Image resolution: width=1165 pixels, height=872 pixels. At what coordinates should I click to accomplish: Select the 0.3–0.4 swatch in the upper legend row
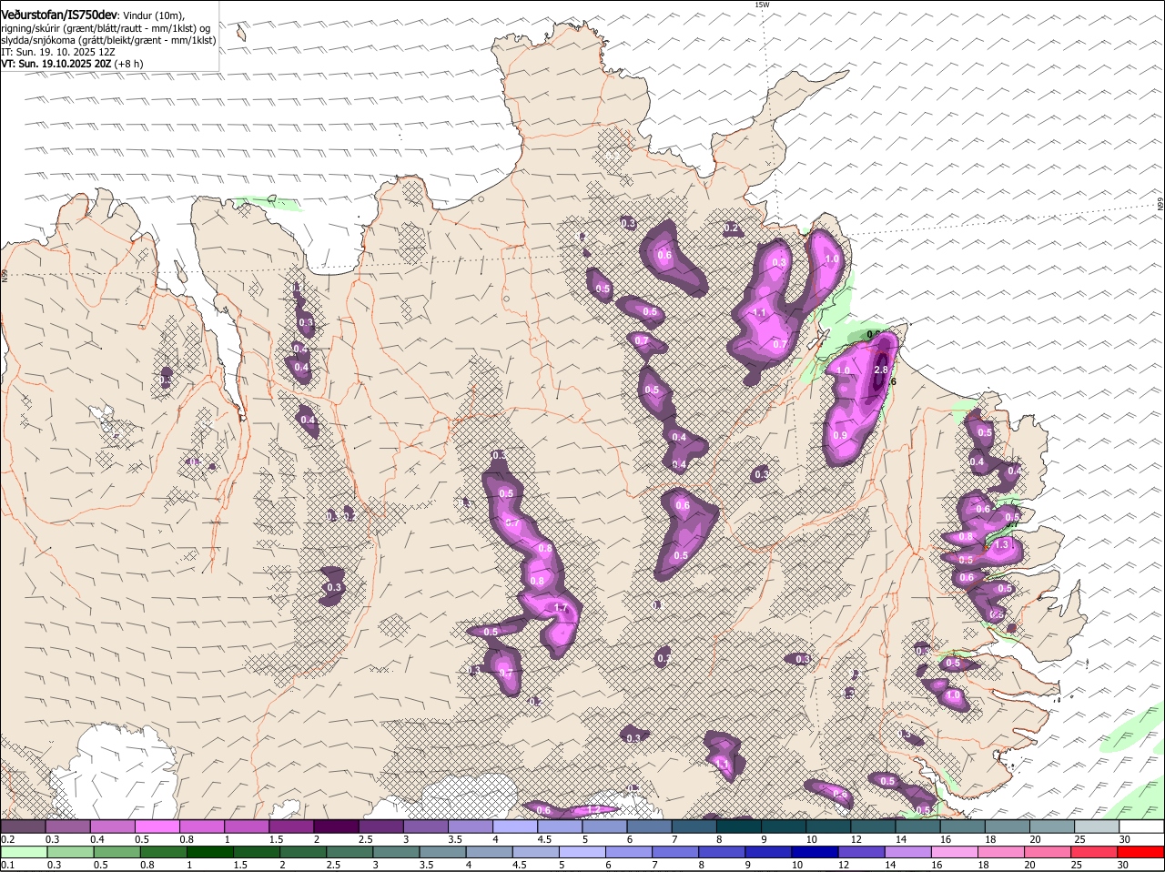coord(67,826)
